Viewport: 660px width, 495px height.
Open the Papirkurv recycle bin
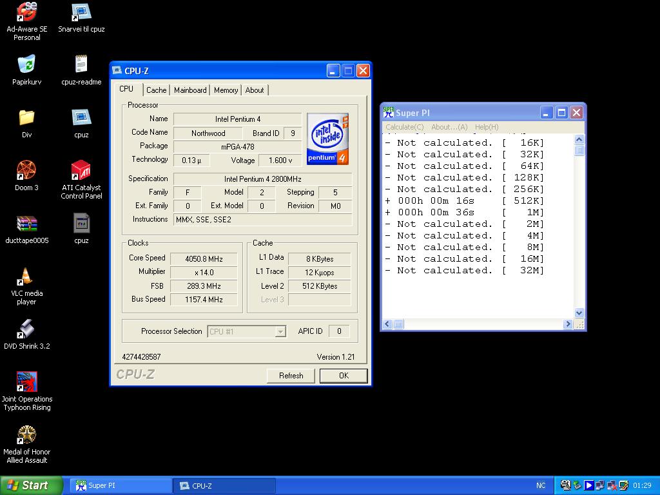click(26, 64)
